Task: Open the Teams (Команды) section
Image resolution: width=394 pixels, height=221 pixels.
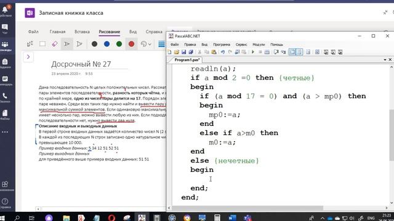Action: coord(5,46)
